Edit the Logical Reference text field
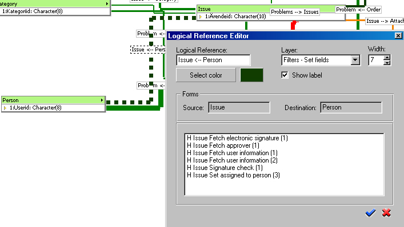 pyautogui.click(x=213, y=60)
